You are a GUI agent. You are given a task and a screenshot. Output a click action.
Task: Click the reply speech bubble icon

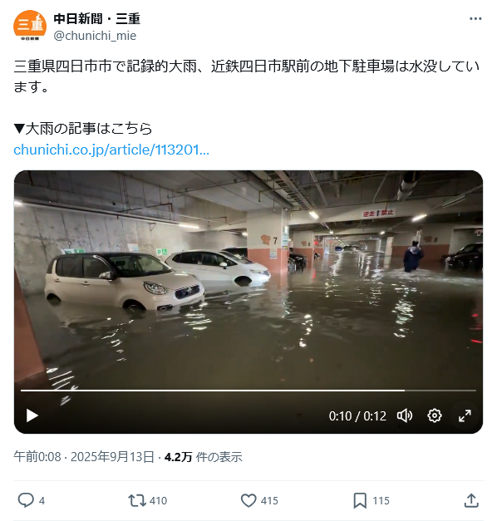pyautogui.click(x=26, y=500)
